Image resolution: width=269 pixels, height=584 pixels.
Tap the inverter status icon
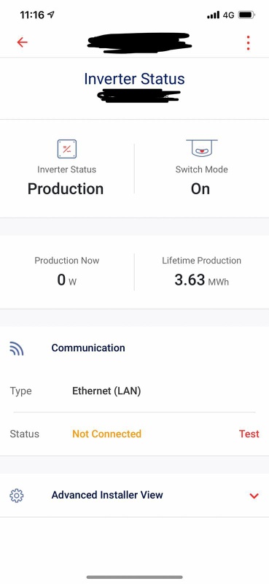(67, 149)
